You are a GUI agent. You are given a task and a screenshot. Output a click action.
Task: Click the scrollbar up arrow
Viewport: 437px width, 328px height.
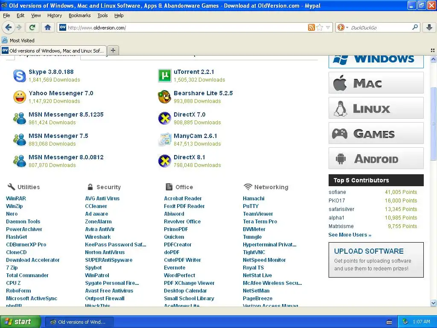(x=433, y=59)
